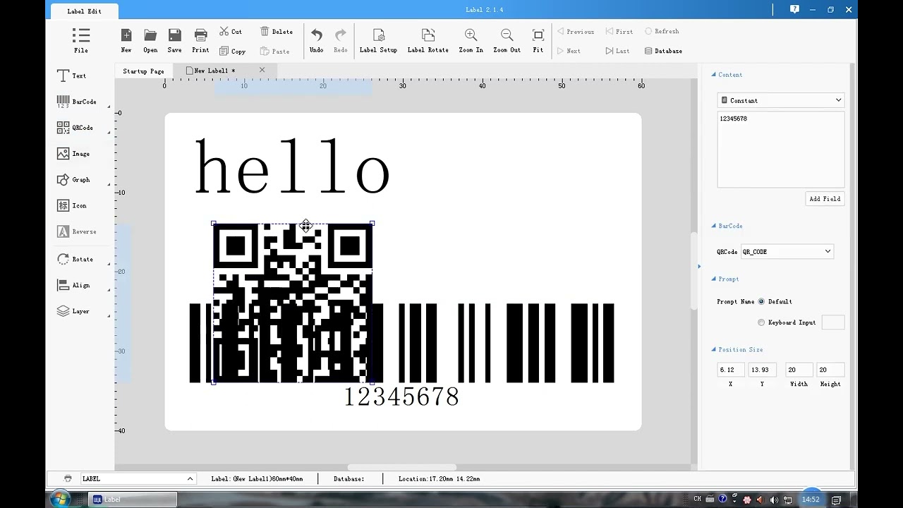Viewport: 903px width, 508px height.
Task: Click the Height field
Action: pyautogui.click(x=830, y=370)
